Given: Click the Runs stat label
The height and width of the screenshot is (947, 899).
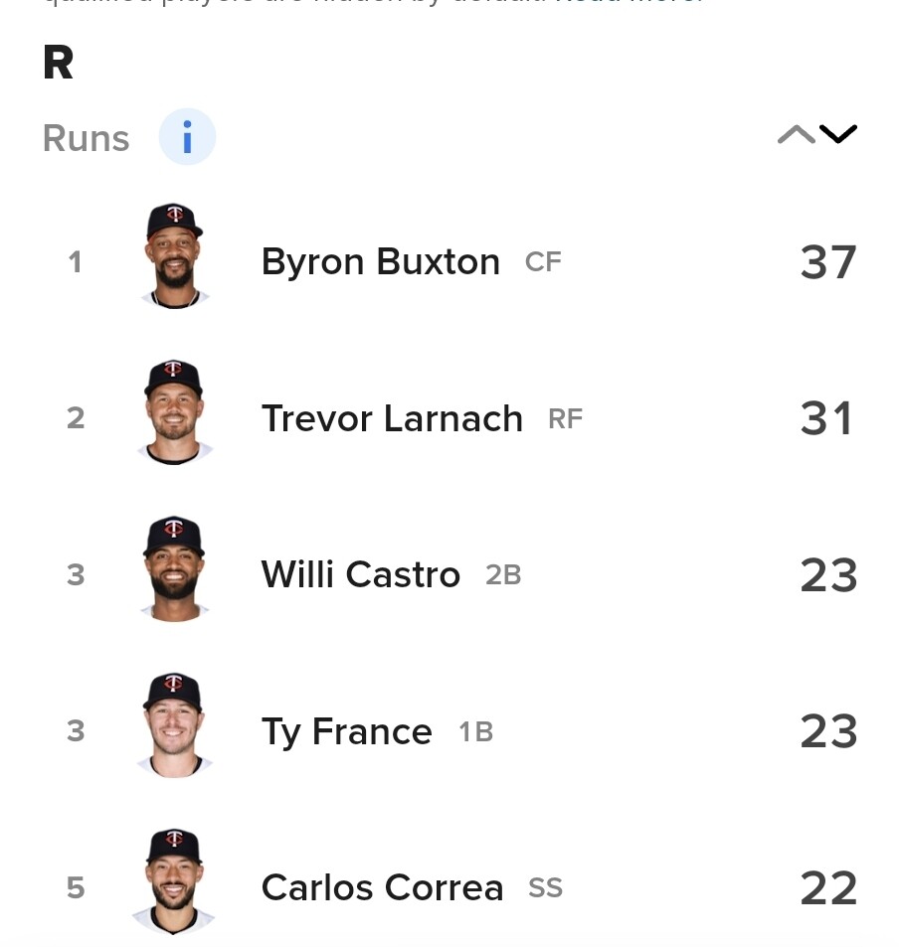Looking at the screenshot, I should pos(87,139).
